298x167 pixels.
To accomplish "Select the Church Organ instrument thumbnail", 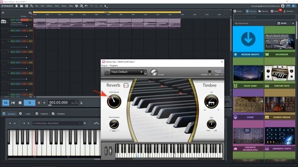I will point(280,104).
